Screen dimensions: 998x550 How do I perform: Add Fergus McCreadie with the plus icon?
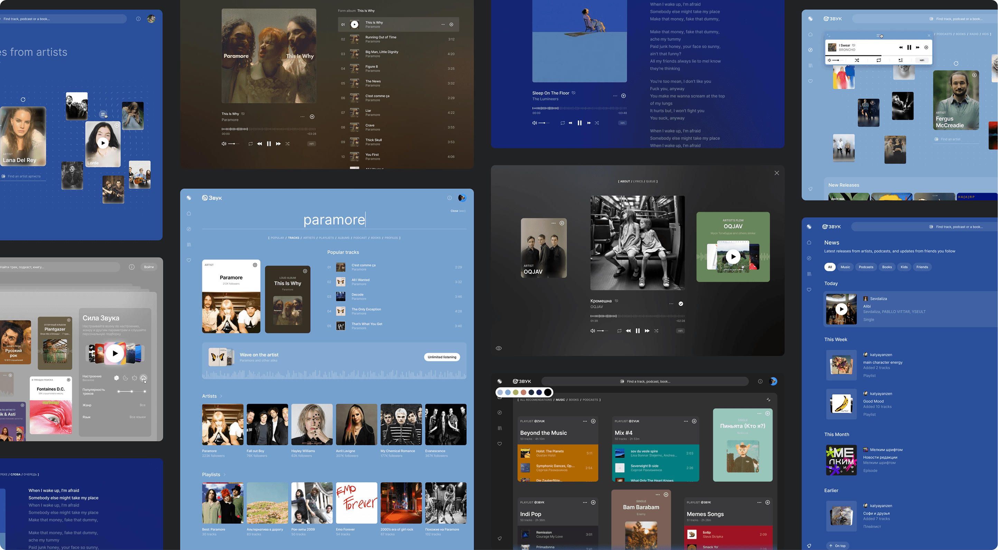click(974, 75)
